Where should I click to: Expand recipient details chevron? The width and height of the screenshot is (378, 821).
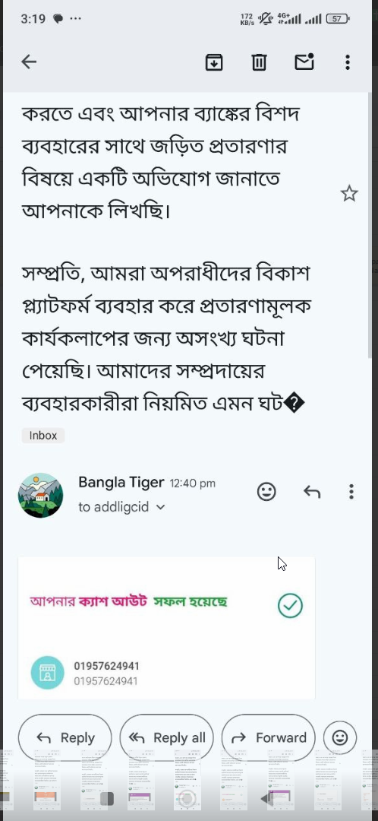click(x=160, y=507)
